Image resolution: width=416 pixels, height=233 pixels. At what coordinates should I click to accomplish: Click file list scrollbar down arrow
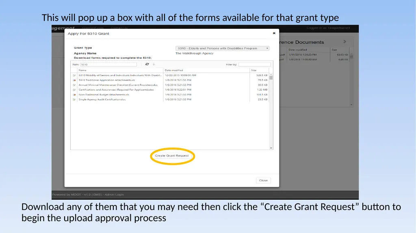click(x=271, y=148)
